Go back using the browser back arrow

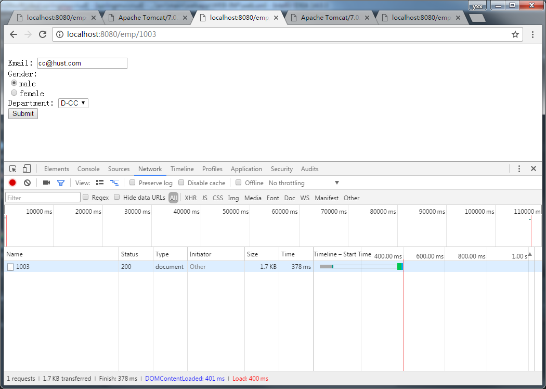pos(13,34)
